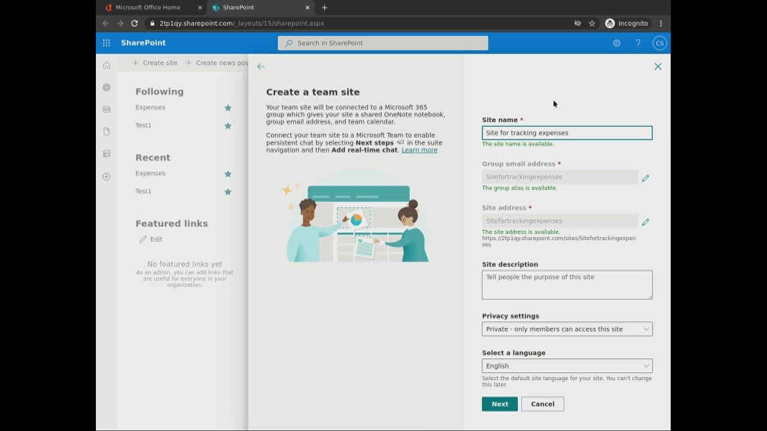
Task: Switch to the Microsoft Office Home tab
Action: (147, 8)
